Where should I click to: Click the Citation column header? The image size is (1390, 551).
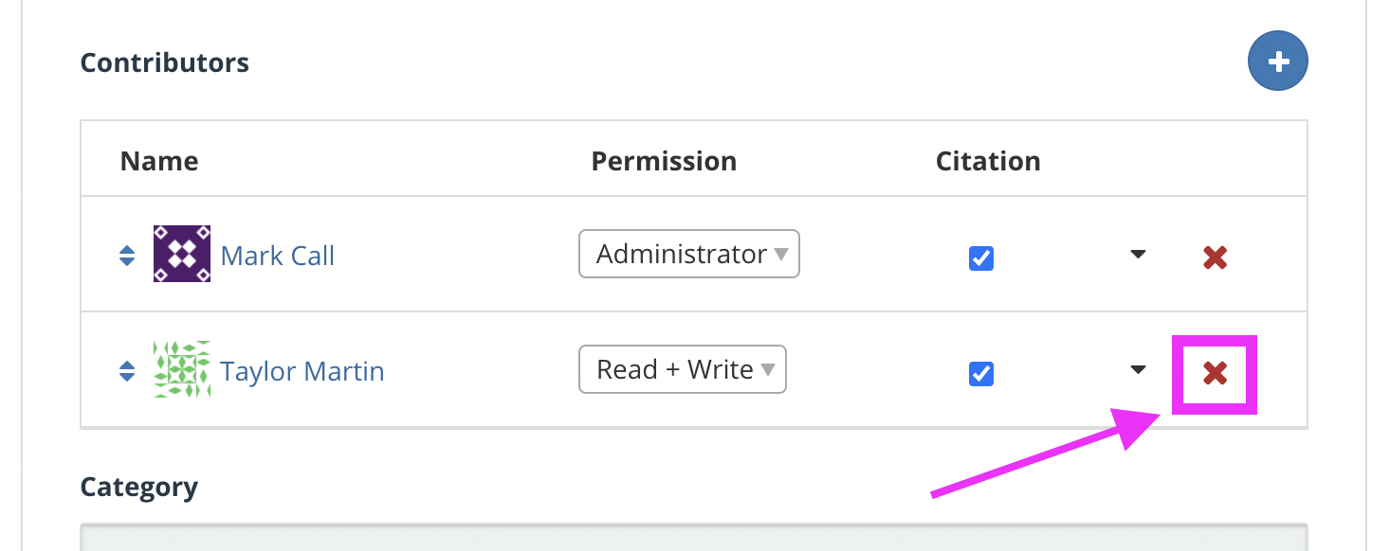[x=988, y=161]
